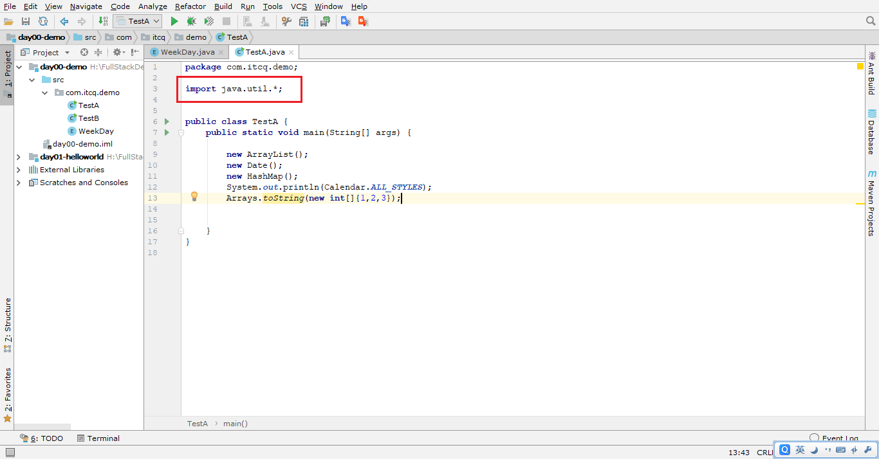Open the Navigate menu
Screen dimensions: 879x459
click(x=86, y=6)
